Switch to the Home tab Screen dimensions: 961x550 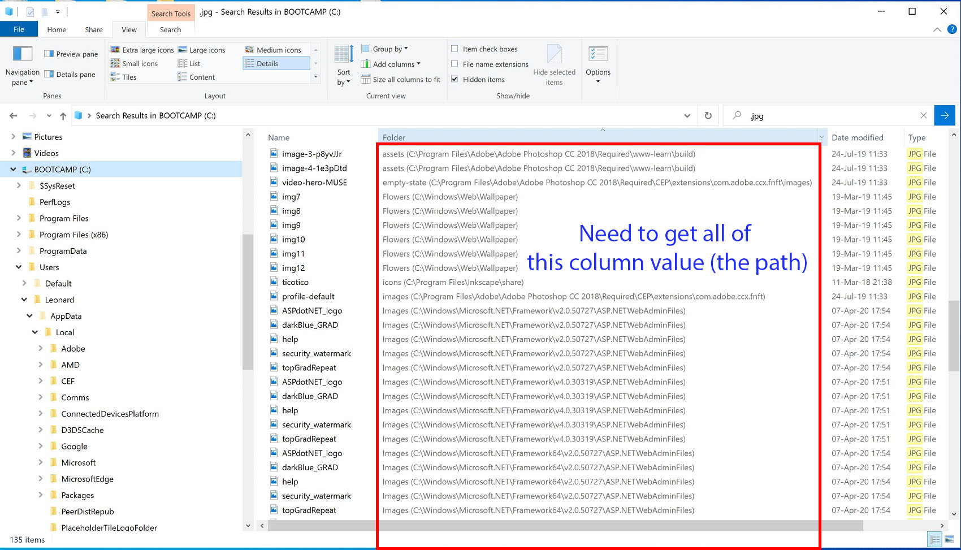point(57,29)
